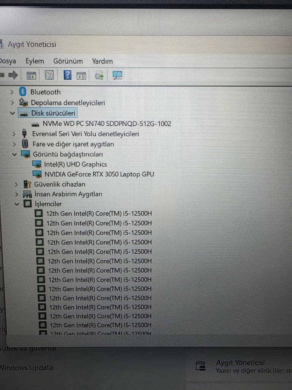Expand the Depolama denetleyicileri node

12,102
